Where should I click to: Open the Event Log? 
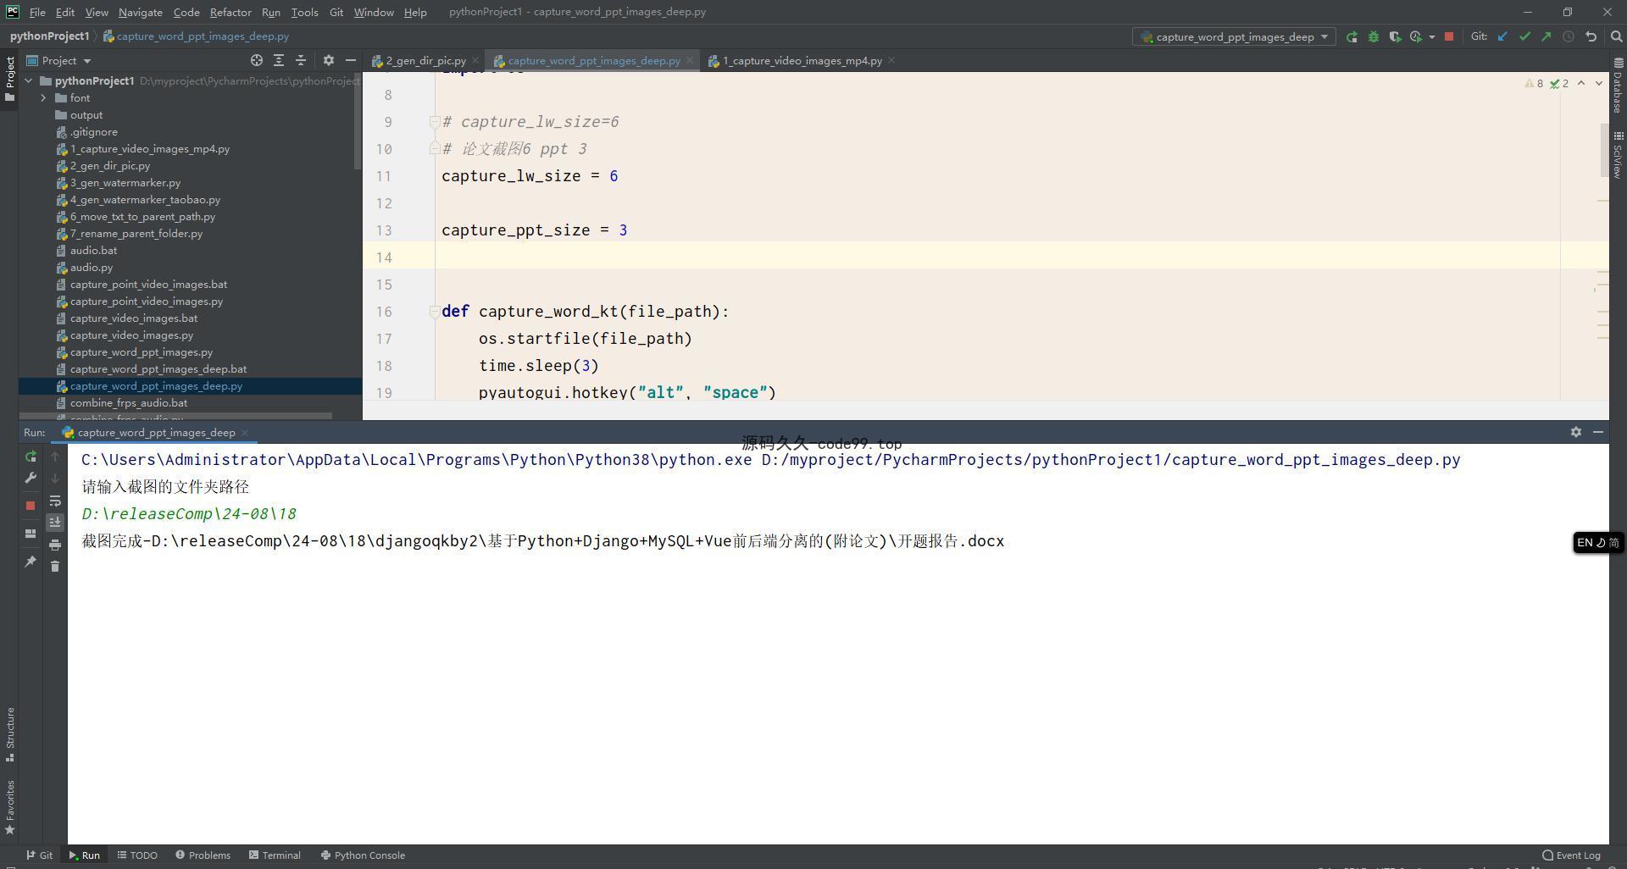(1572, 855)
